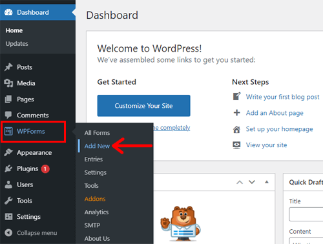323x244 pixels.
Task: Choose Addons in WPForms flyout
Action: [95, 199]
